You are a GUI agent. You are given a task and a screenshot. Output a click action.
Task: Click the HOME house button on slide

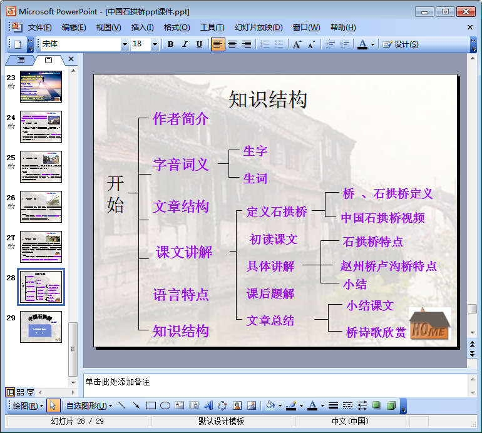[430, 323]
